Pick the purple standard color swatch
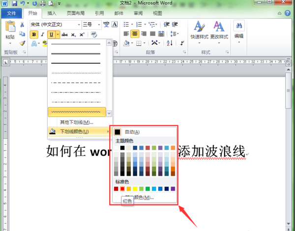Viewport: 295px width, 231px height. point(173,189)
